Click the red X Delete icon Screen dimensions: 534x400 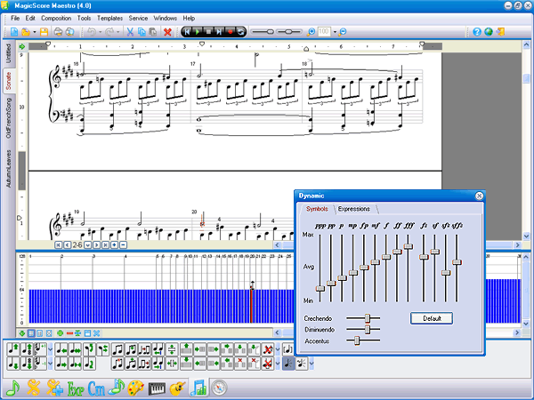click(167, 32)
